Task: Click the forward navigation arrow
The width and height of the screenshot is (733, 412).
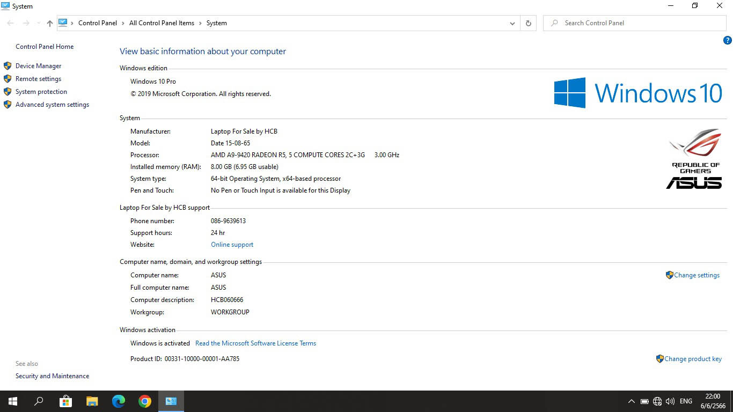Action: tap(26, 23)
